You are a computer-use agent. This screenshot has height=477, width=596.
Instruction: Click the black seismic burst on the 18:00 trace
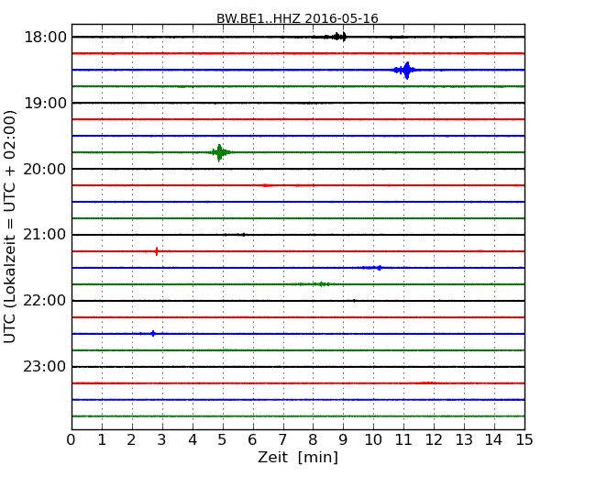[x=337, y=37]
